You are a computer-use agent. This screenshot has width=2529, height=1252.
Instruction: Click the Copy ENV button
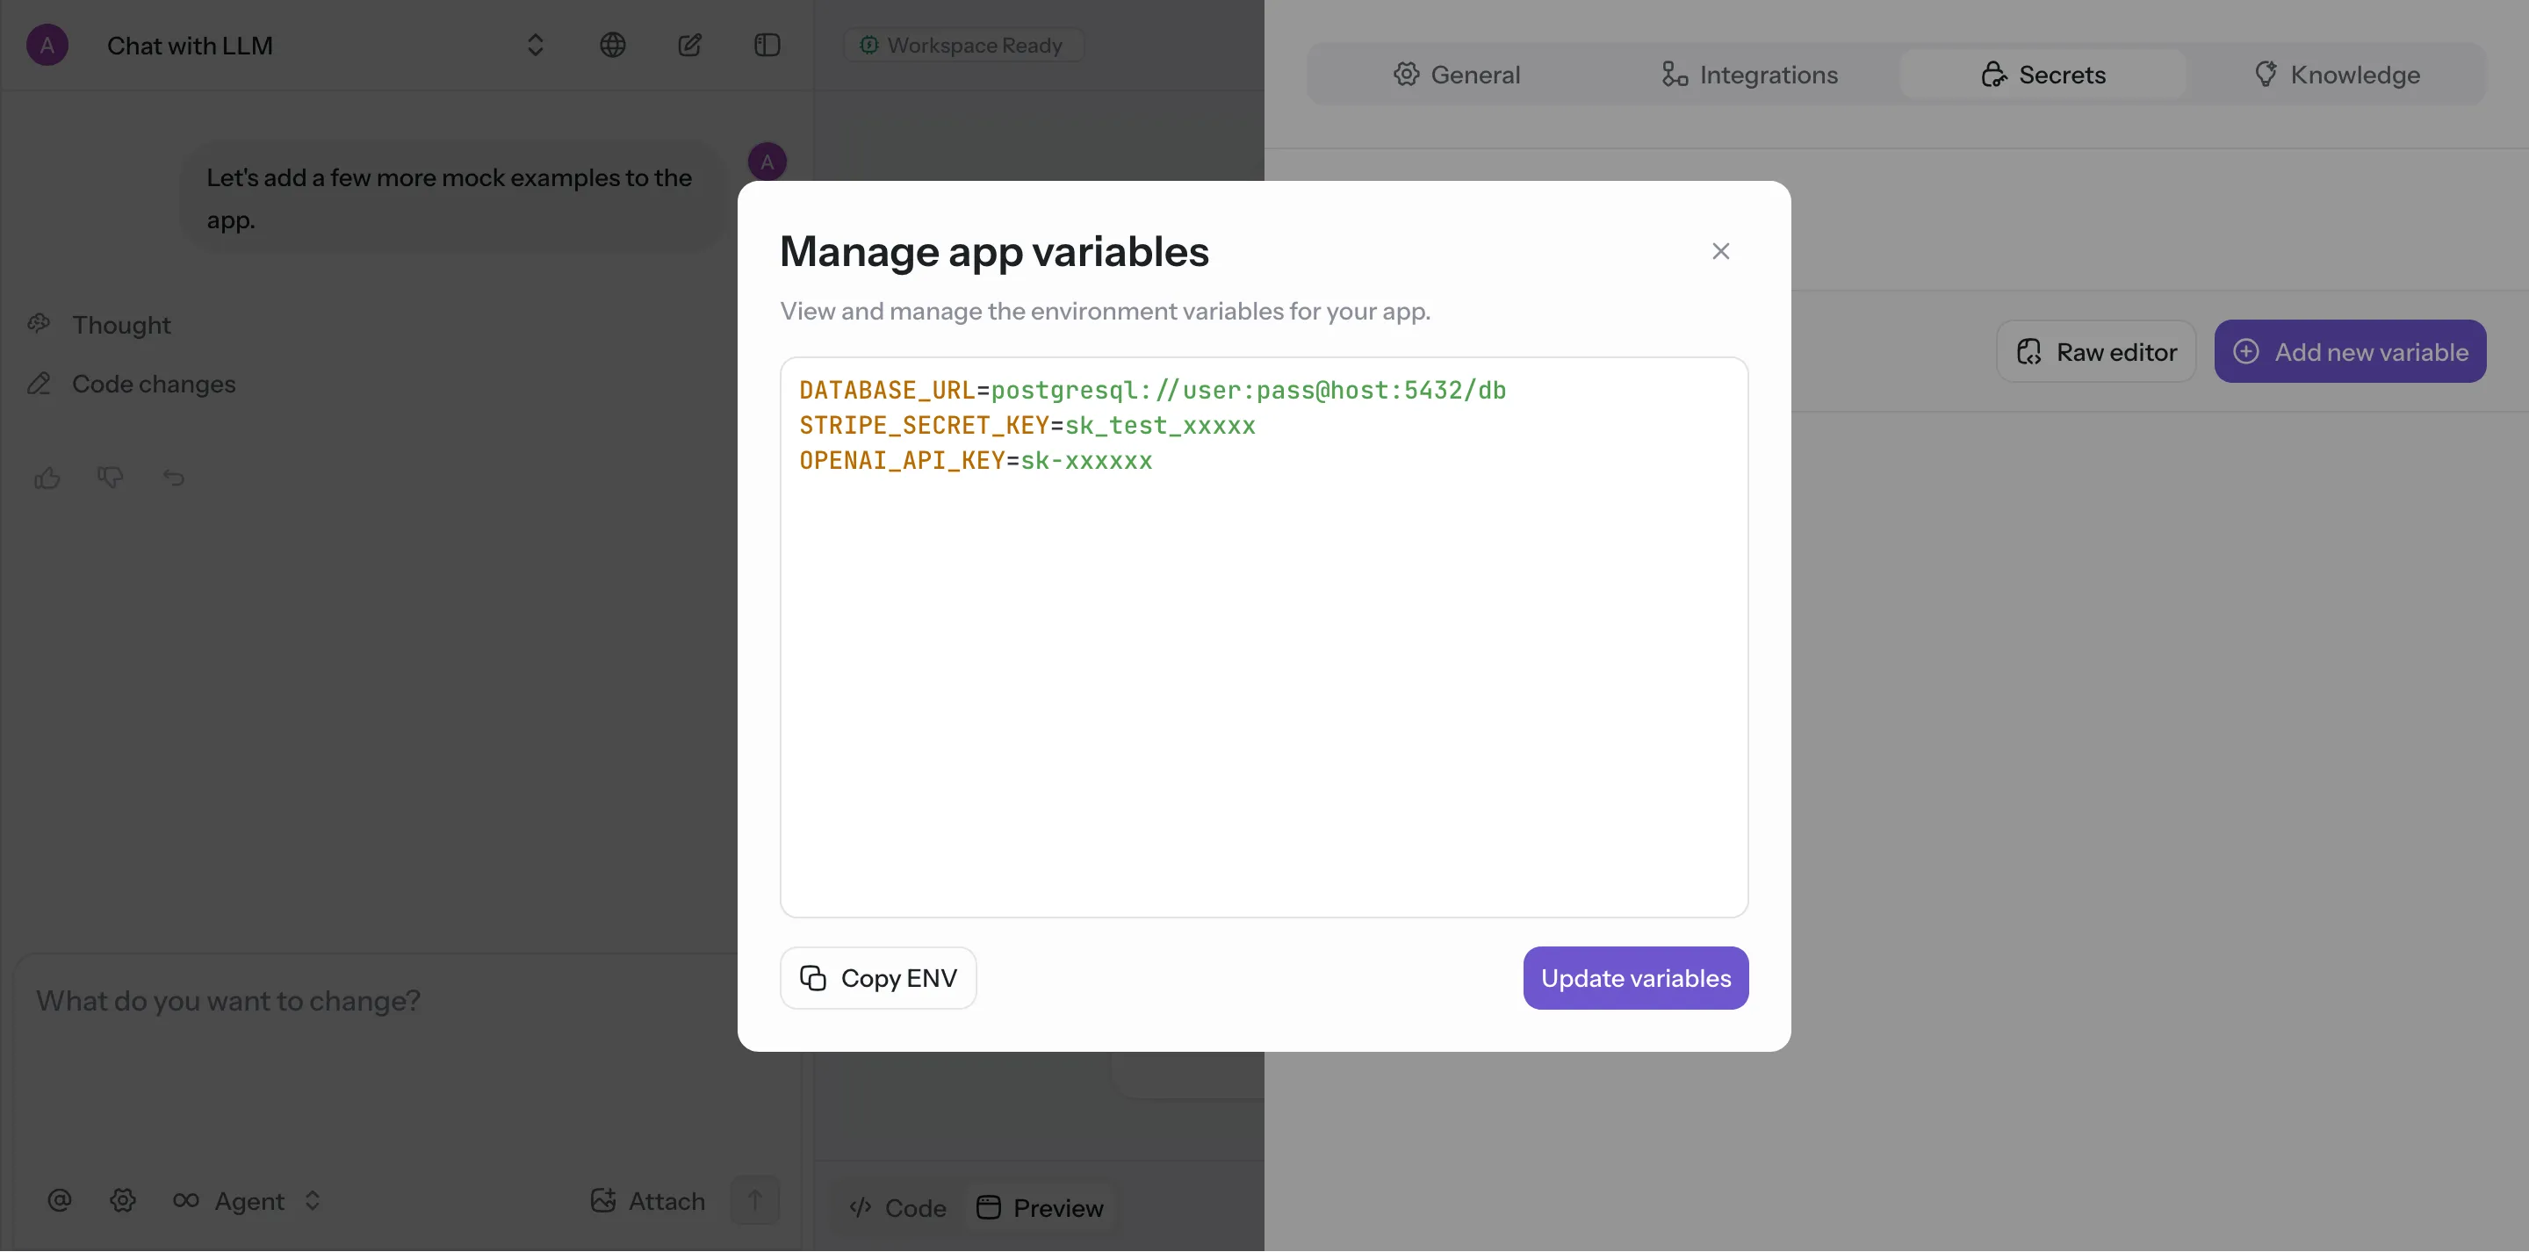[x=878, y=978]
